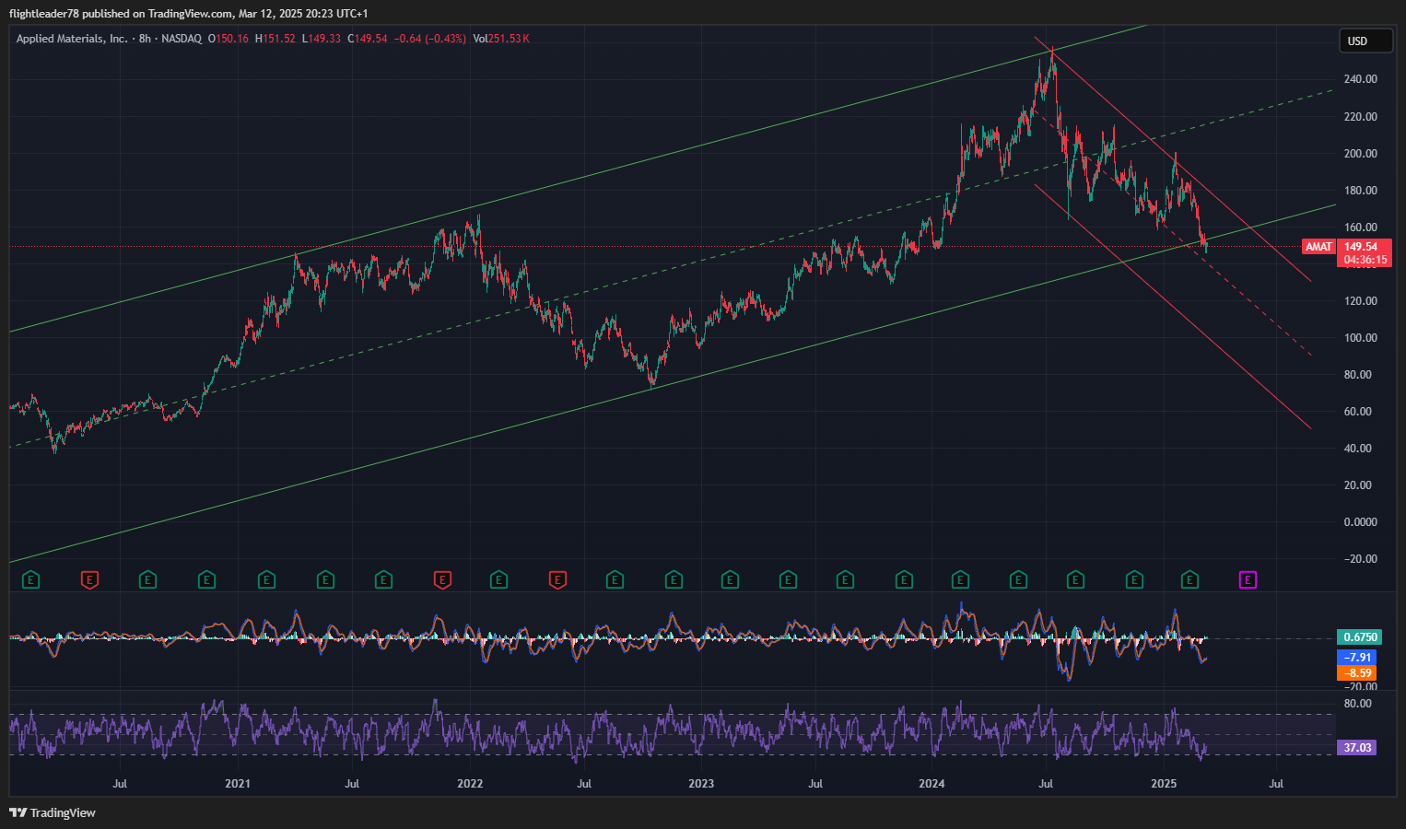Open the green earnings marker for February 2023

tap(730, 579)
